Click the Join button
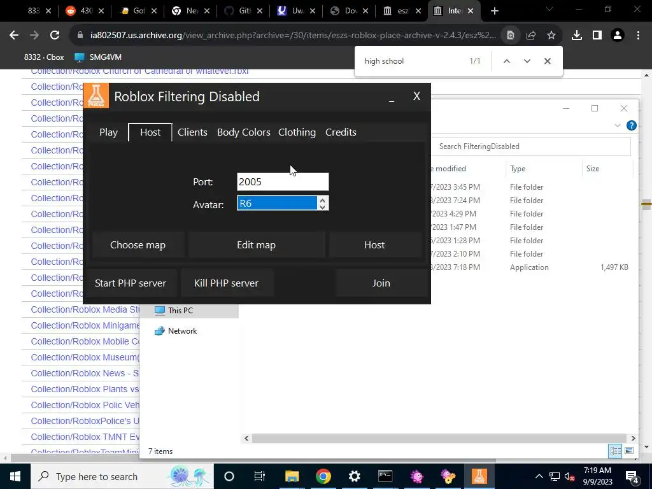 381,283
